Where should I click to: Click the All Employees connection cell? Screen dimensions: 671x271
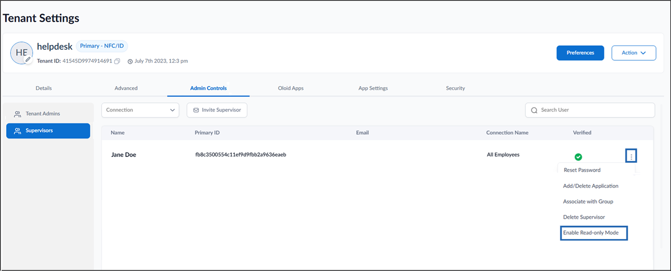[503, 155]
